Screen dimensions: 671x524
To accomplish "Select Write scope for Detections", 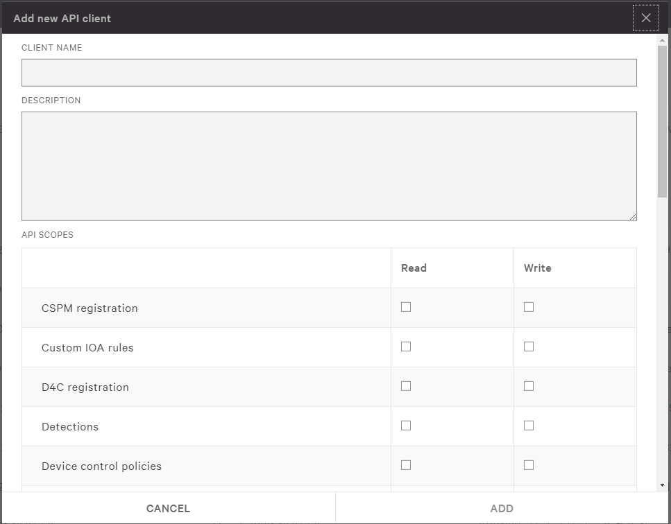I will coord(529,426).
